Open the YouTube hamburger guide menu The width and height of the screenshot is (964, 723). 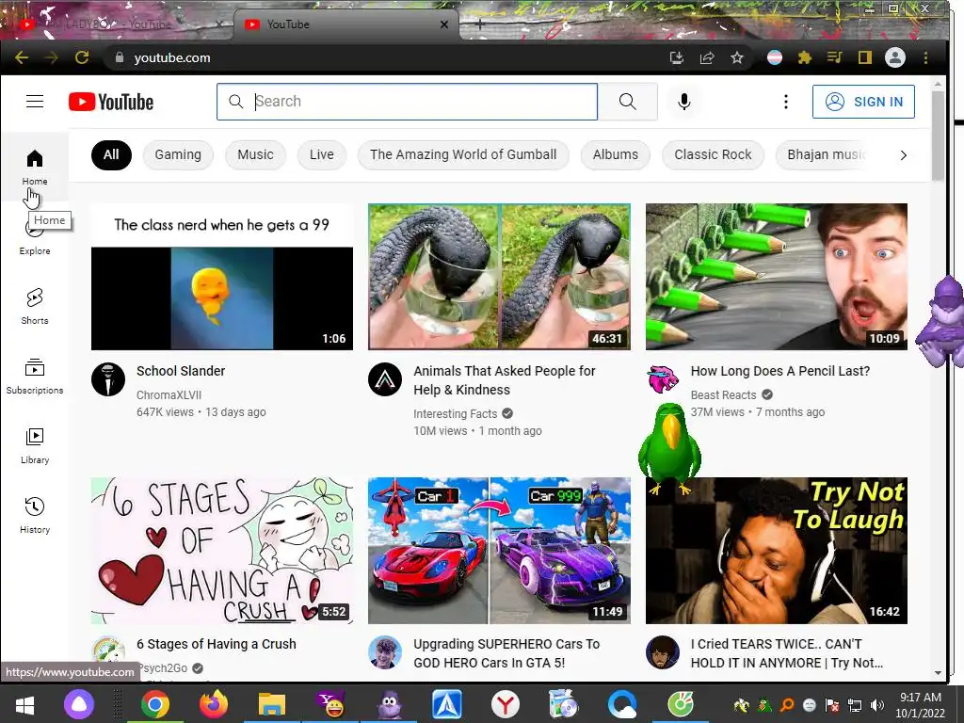pos(35,102)
